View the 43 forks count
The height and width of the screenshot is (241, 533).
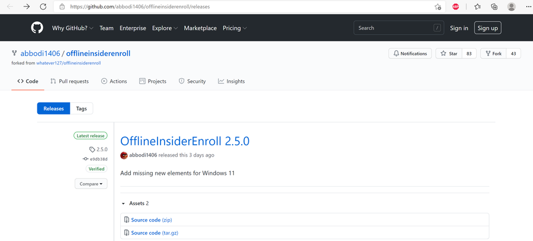point(513,54)
